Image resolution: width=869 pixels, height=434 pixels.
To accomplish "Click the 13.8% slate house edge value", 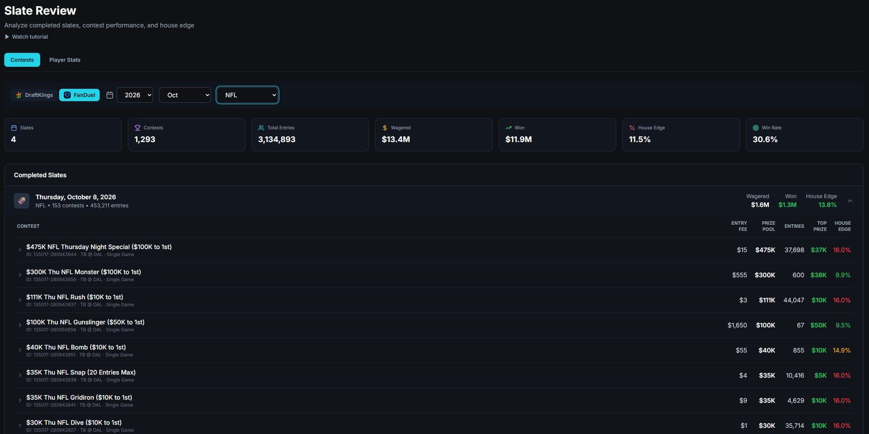I will click(x=827, y=205).
